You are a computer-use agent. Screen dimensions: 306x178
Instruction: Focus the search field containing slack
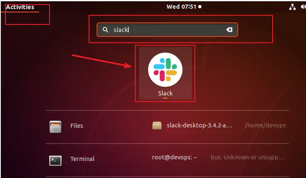coord(167,30)
